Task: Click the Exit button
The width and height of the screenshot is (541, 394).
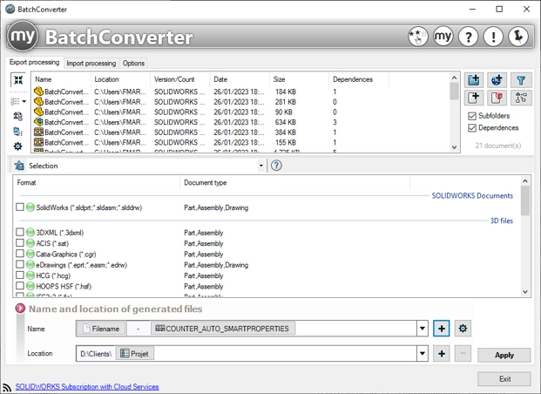Action: click(x=504, y=379)
